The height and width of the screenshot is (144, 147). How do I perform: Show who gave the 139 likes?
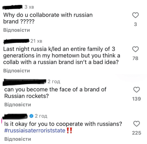pyautogui.click(x=137, y=99)
